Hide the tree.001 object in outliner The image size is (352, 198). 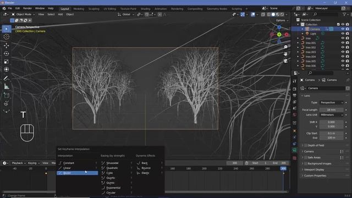coord(343,43)
